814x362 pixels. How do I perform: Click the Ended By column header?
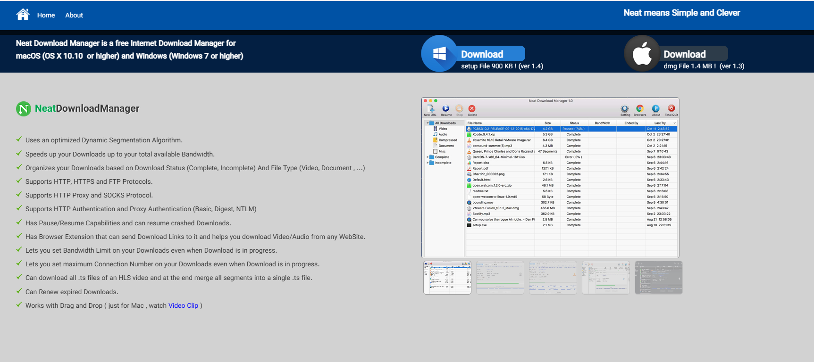[631, 123]
